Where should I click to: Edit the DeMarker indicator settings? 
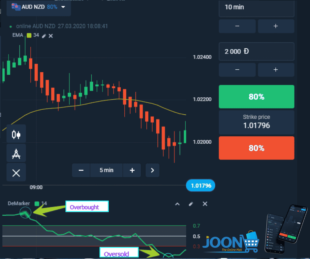(191, 204)
